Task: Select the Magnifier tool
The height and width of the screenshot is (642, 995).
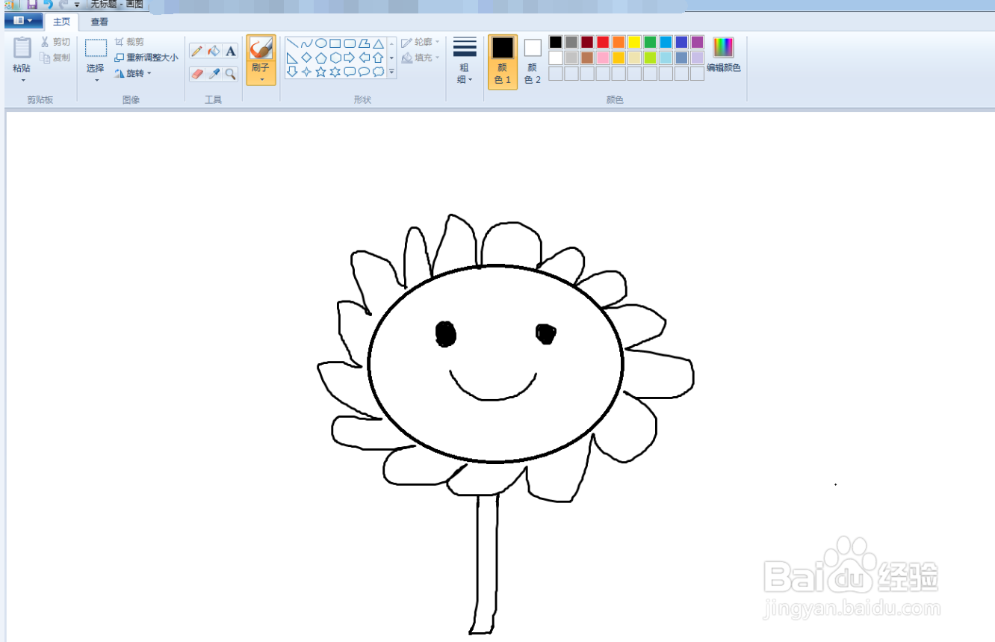Action: [231, 73]
